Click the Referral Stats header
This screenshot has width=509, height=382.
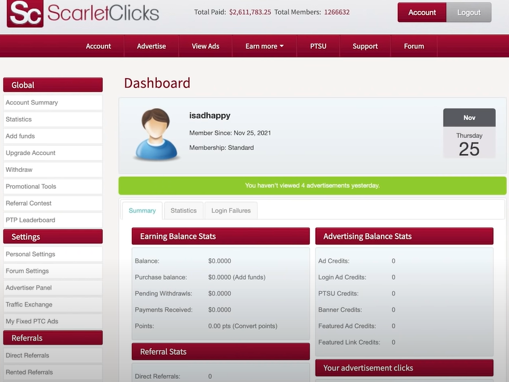tap(221, 352)
